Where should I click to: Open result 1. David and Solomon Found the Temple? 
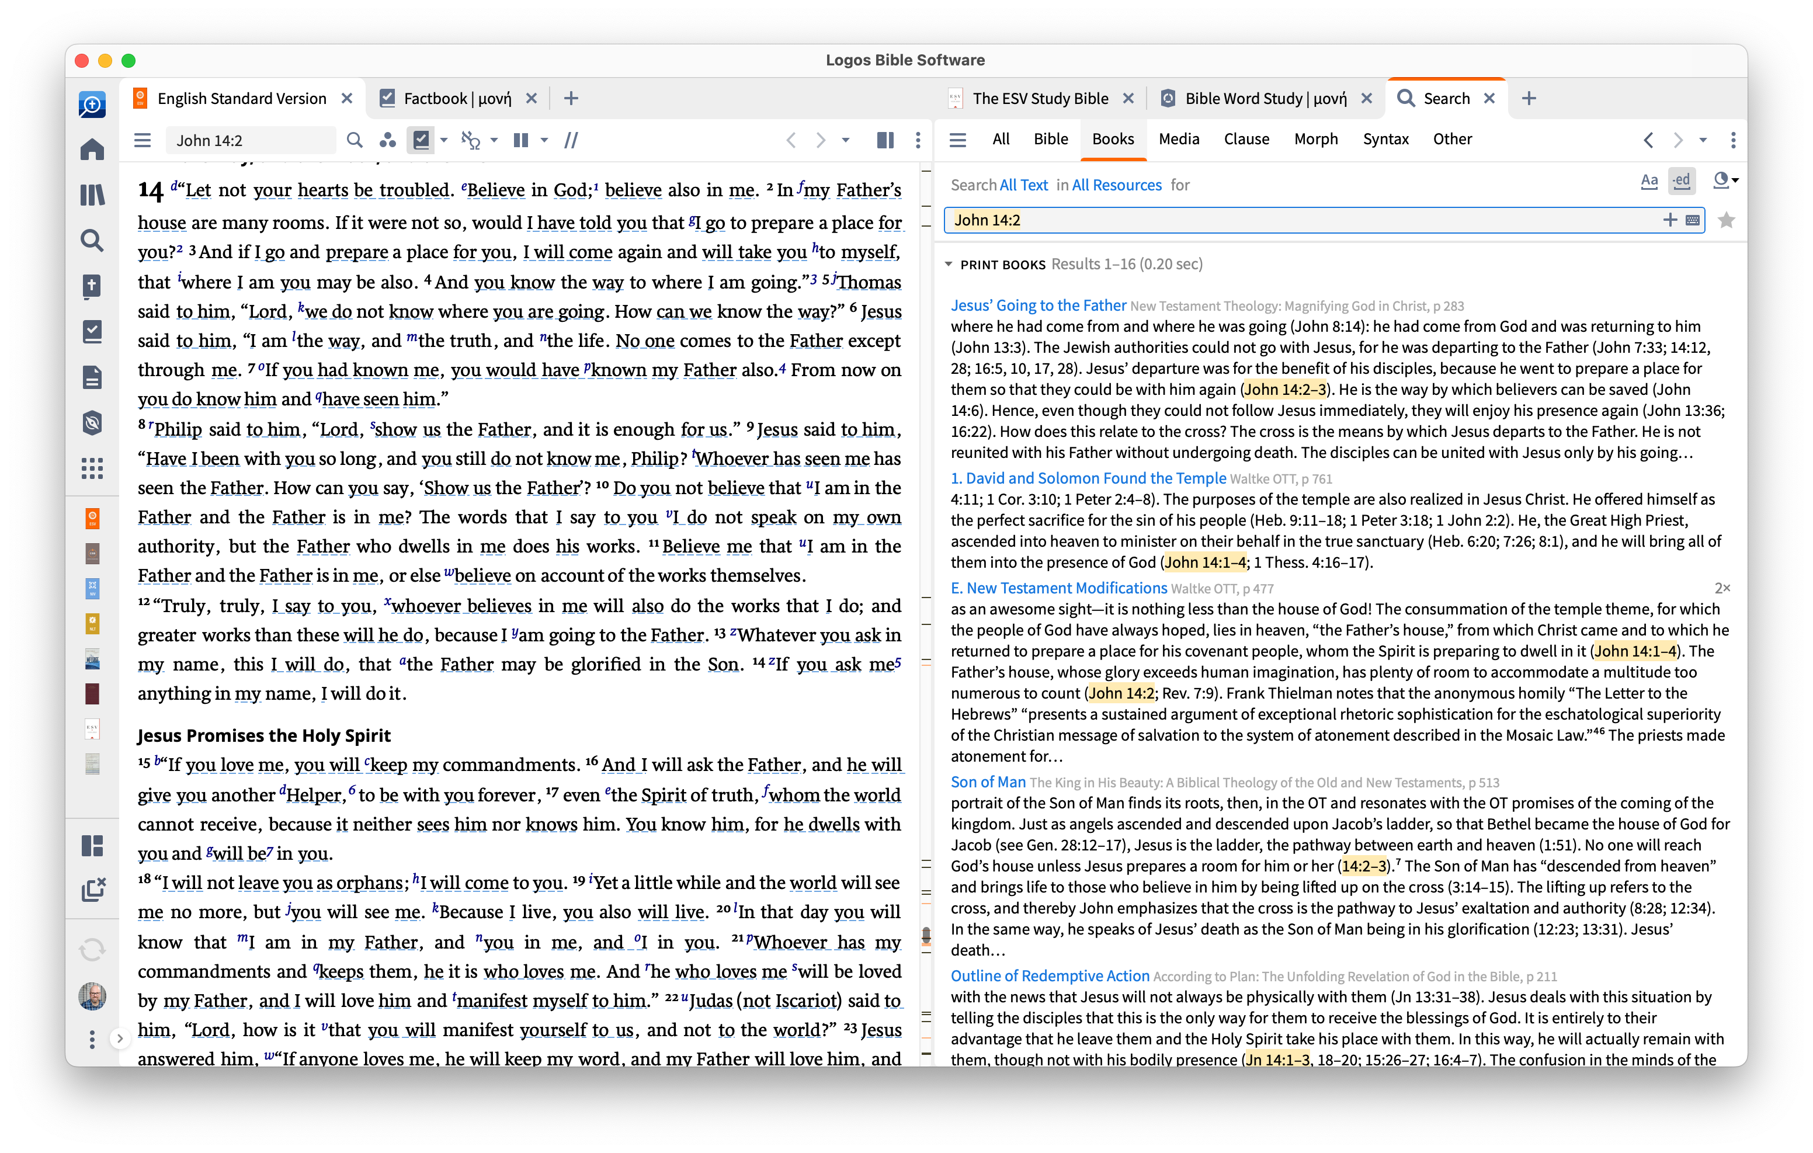(1088, 478)
